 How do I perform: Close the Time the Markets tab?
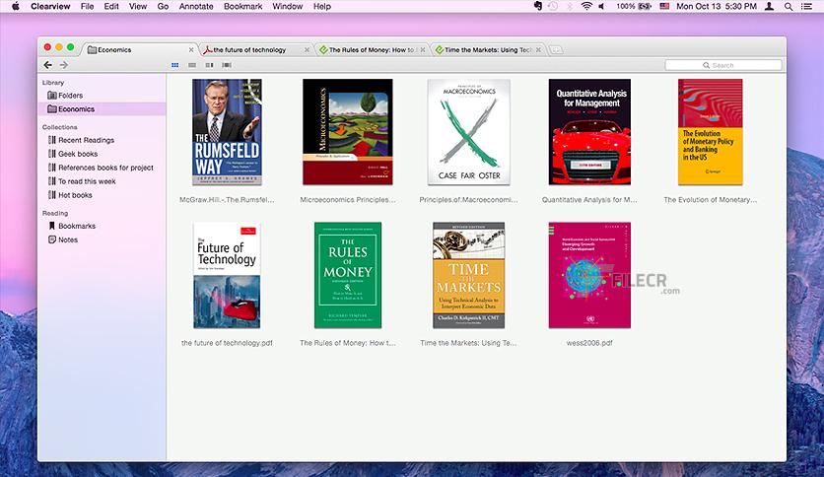pyautogui.click(x=538, y=50)
